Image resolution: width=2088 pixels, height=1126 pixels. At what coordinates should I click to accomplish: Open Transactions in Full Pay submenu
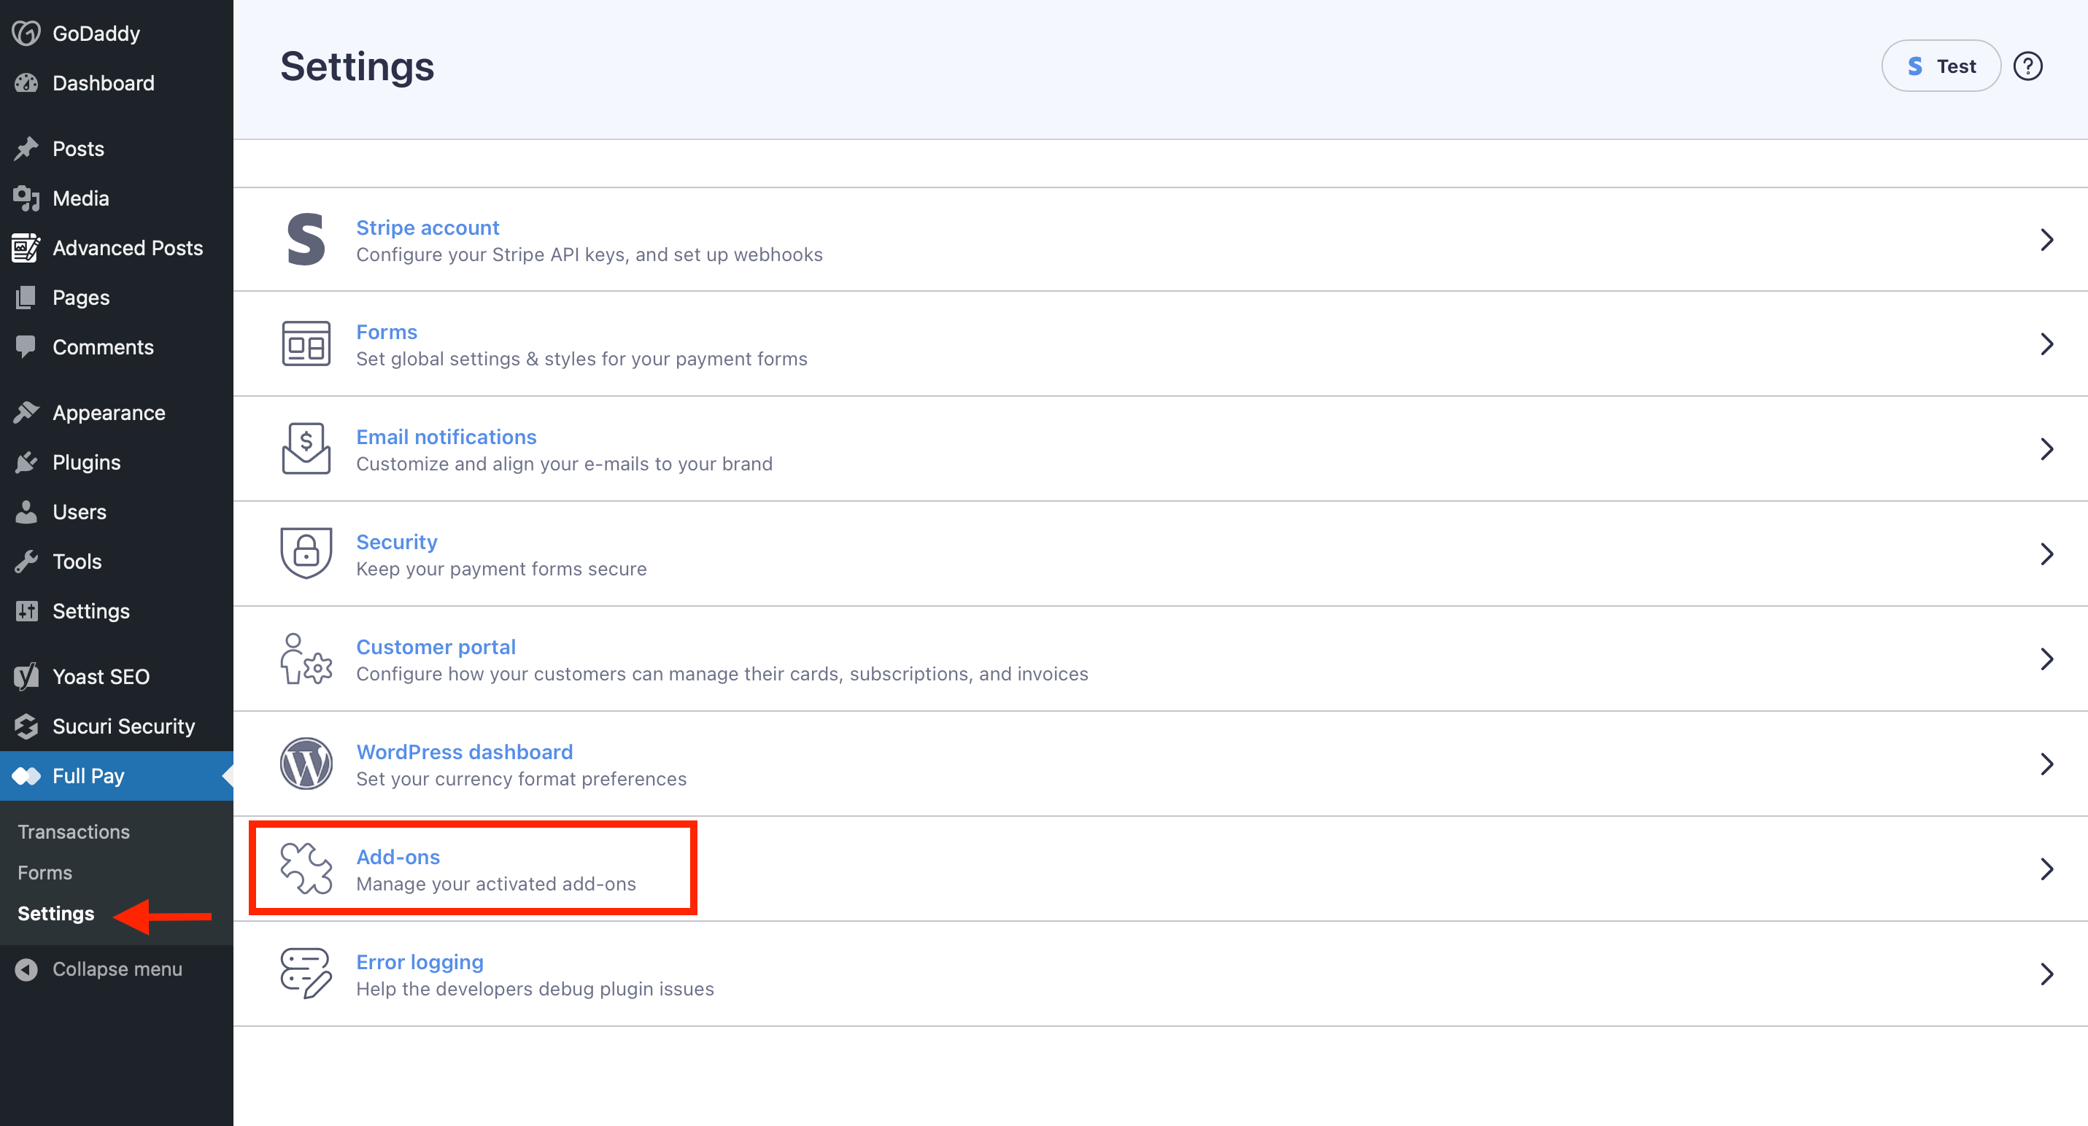click(74, 832)
